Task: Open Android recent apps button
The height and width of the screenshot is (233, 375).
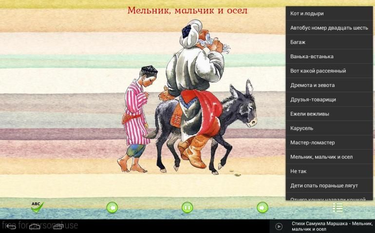Action: 58,226
